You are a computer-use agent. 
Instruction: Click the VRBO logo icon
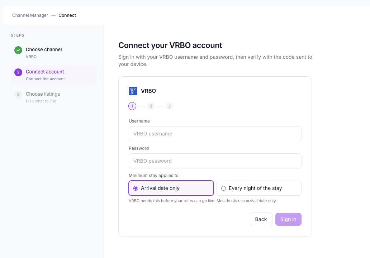point(133,91)
